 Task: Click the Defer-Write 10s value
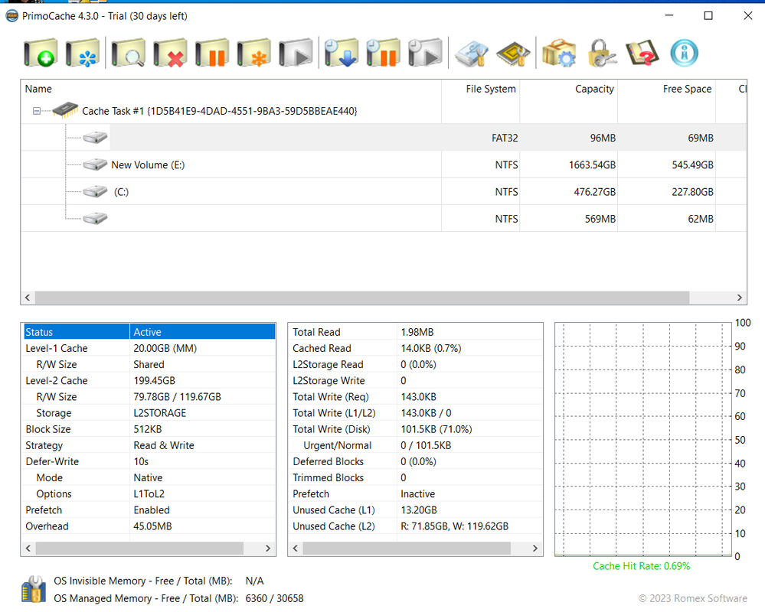click(141, 461)
